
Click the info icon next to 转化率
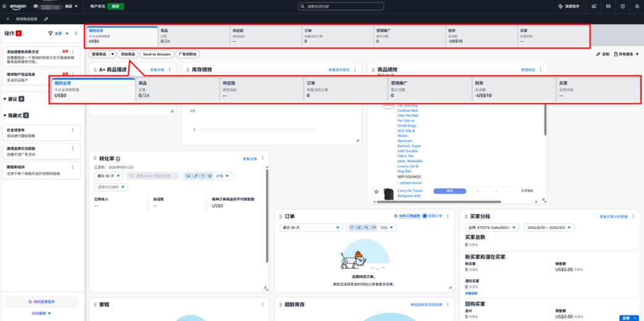coord(118,159)
